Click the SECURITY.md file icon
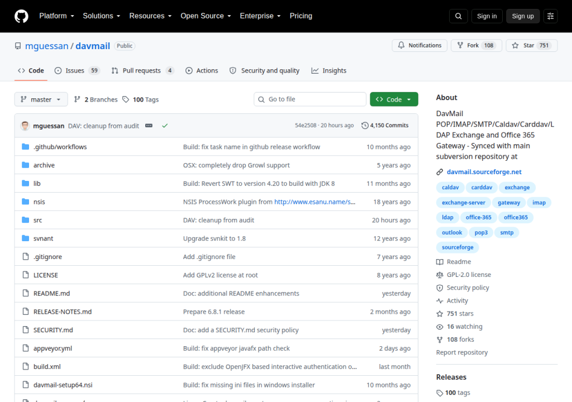 point(25,330)
